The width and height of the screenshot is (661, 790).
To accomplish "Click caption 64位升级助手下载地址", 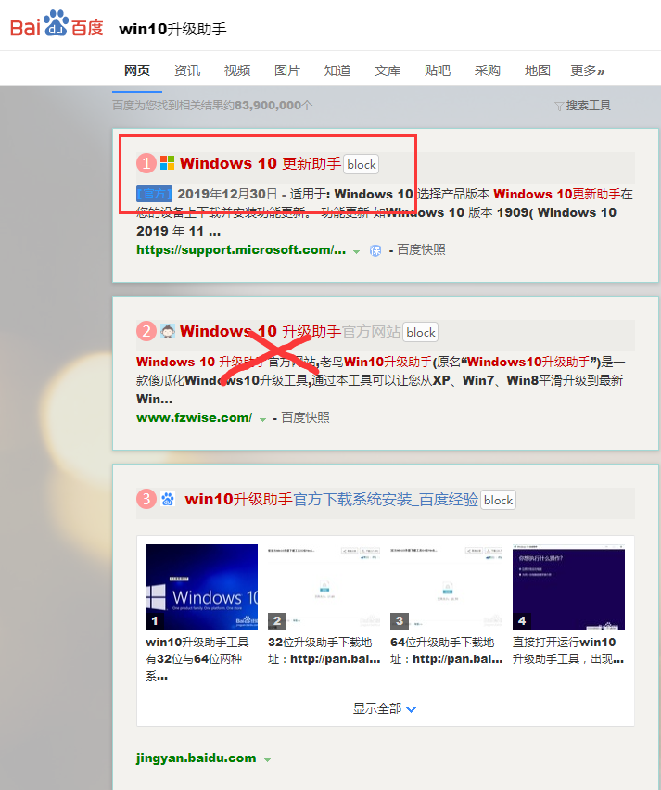I will tap(446, 650).
